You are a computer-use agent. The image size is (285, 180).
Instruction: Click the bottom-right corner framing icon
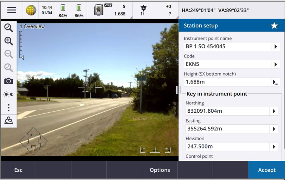click(x=168, y=150)
